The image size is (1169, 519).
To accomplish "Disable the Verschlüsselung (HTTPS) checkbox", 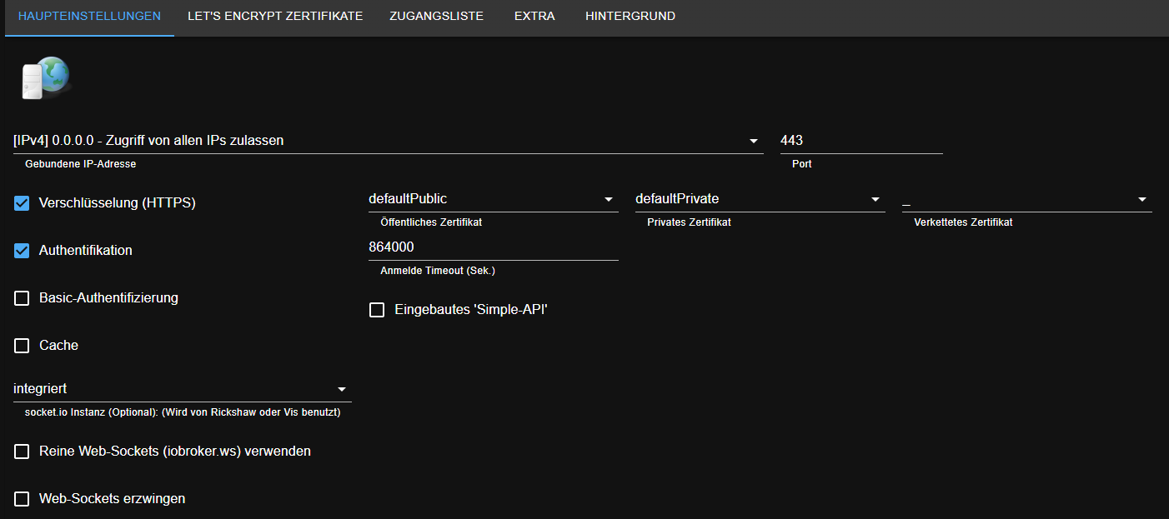I will [22, 203].
